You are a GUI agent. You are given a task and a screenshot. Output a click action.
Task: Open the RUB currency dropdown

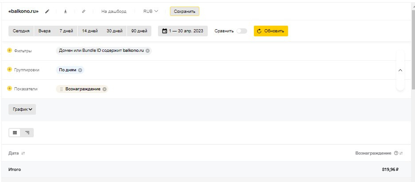150,12
